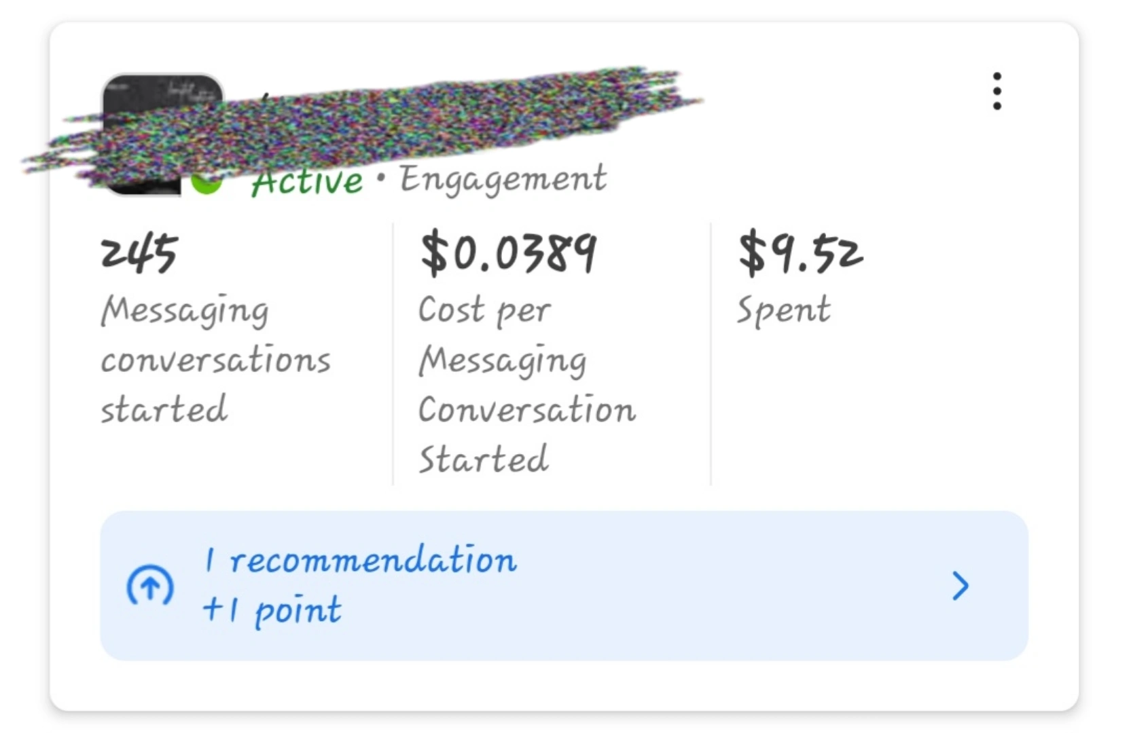
Task: Select the $9.52 amount spent value
Action: 800,253
